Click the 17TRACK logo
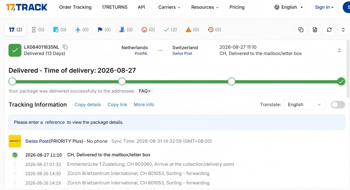This screenshot has height=190, width=350. click(x=27, y=7)
